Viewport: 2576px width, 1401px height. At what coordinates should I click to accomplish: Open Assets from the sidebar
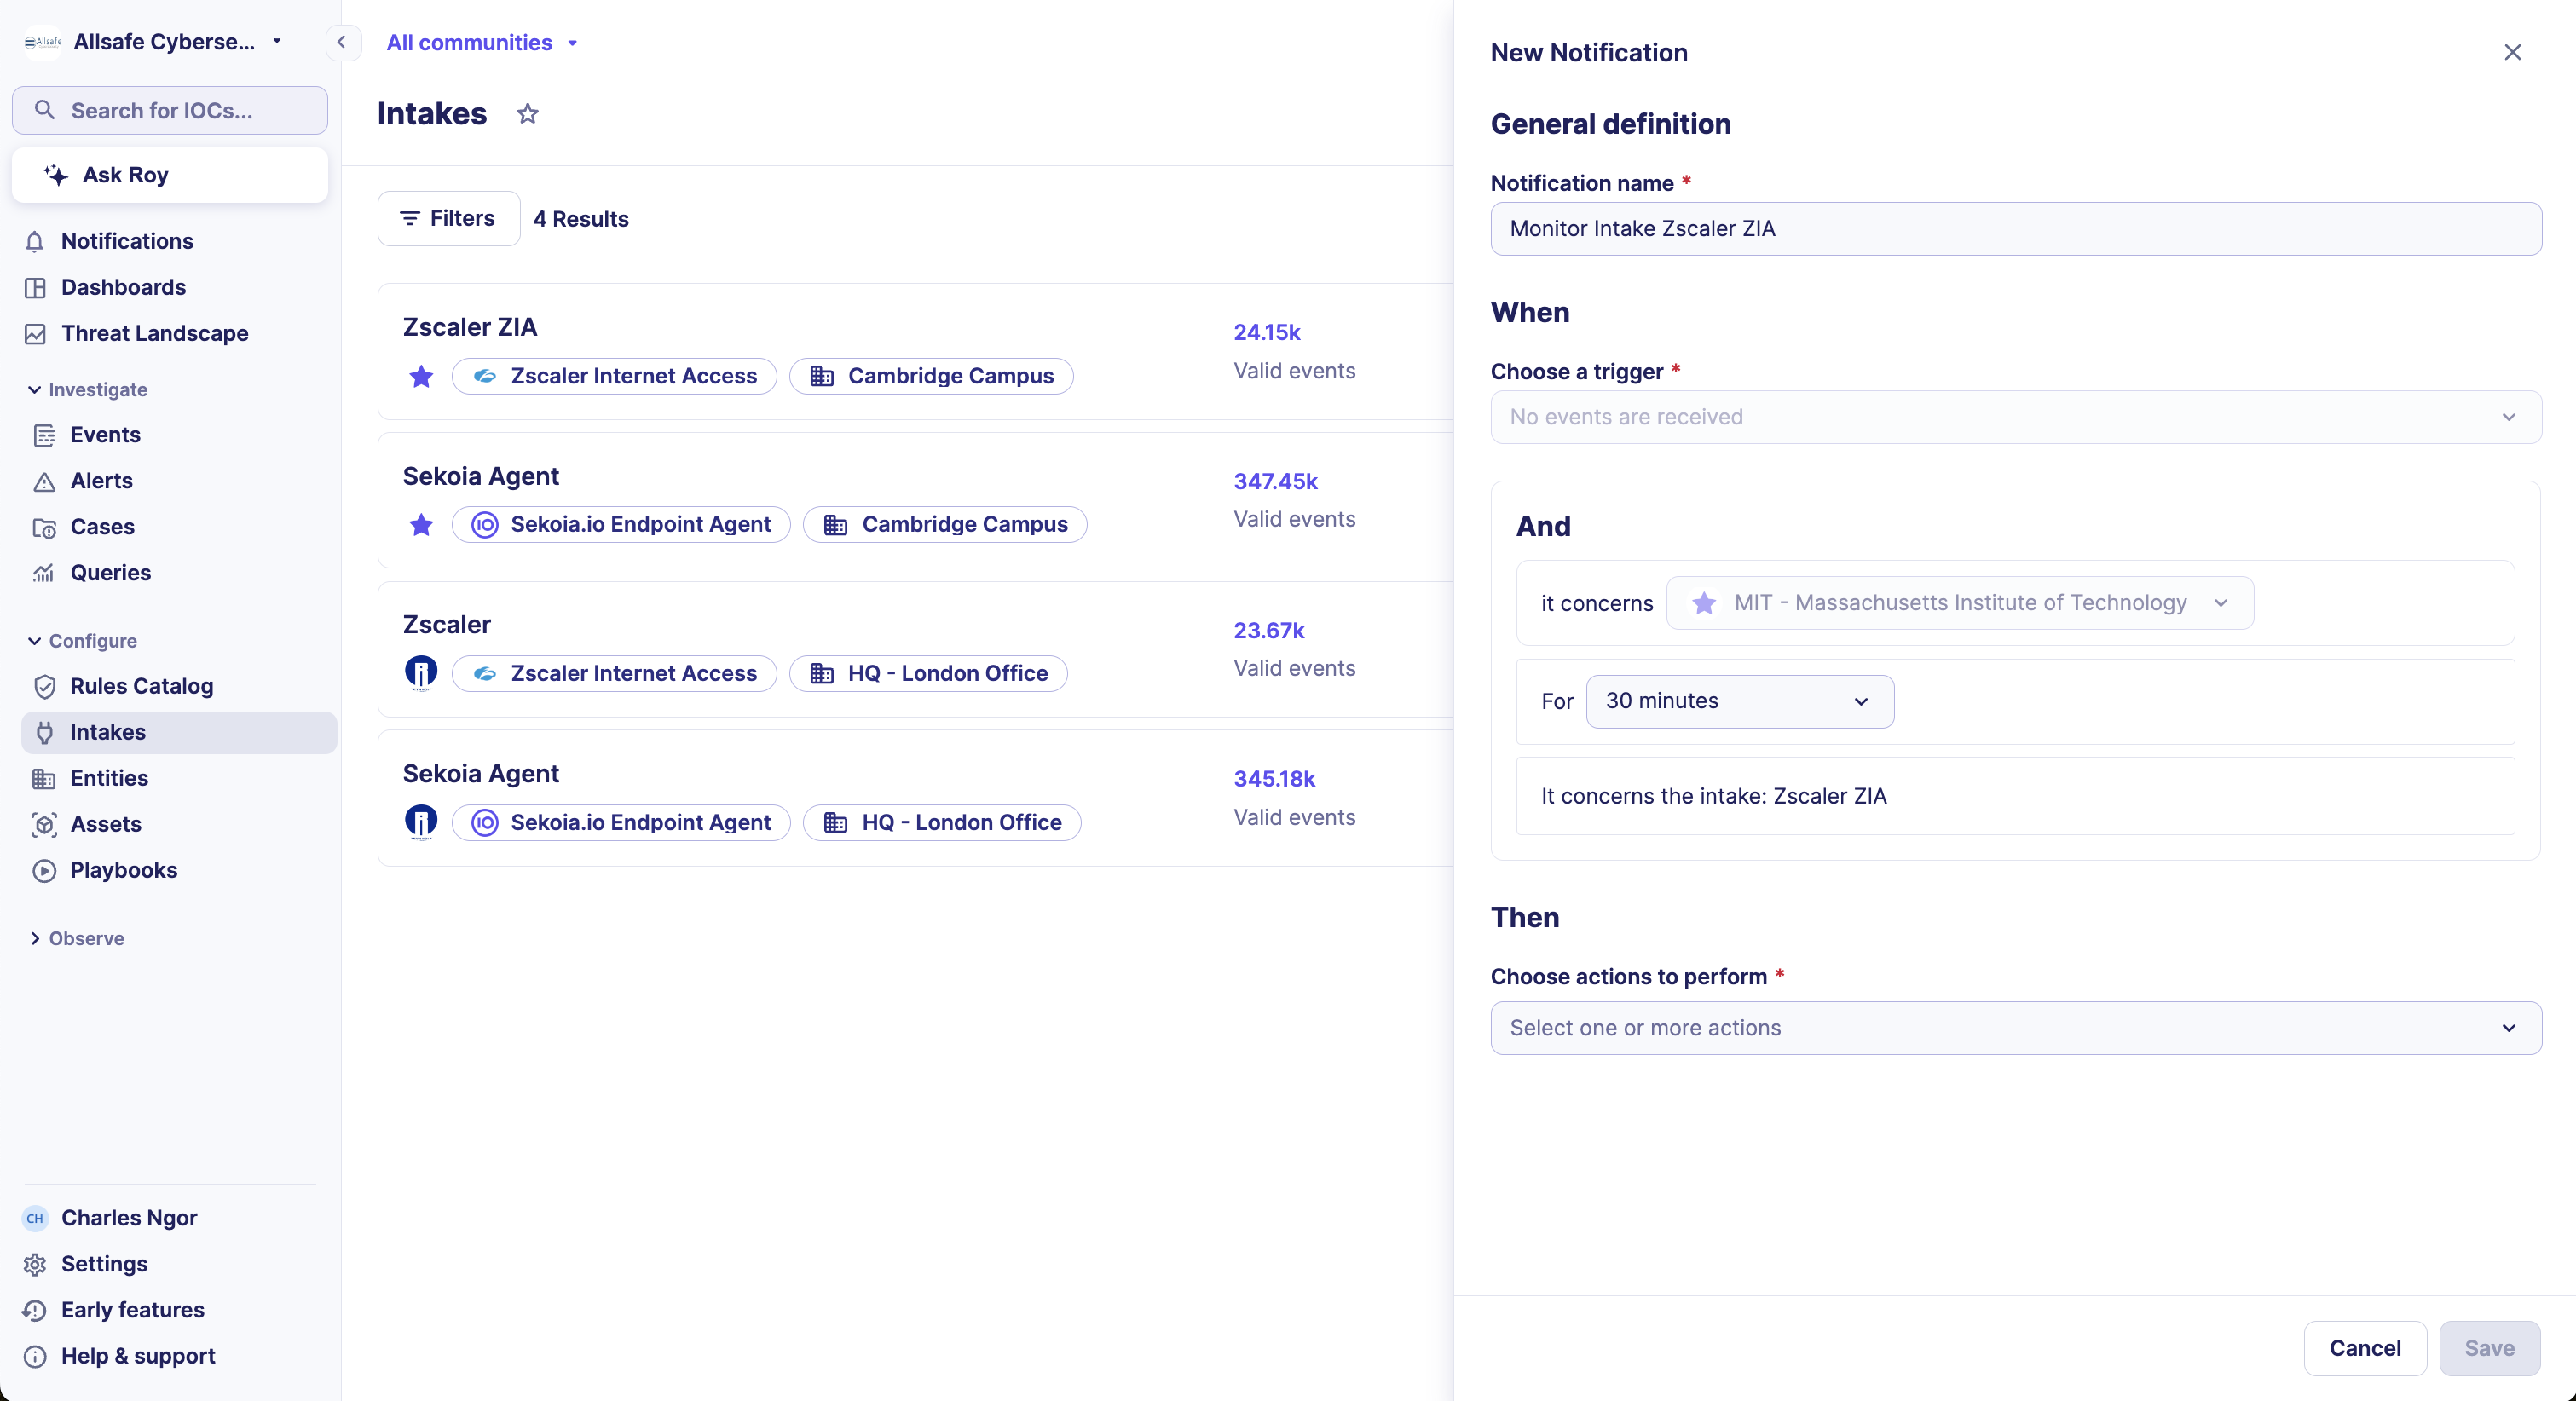[x=46, y=824]
